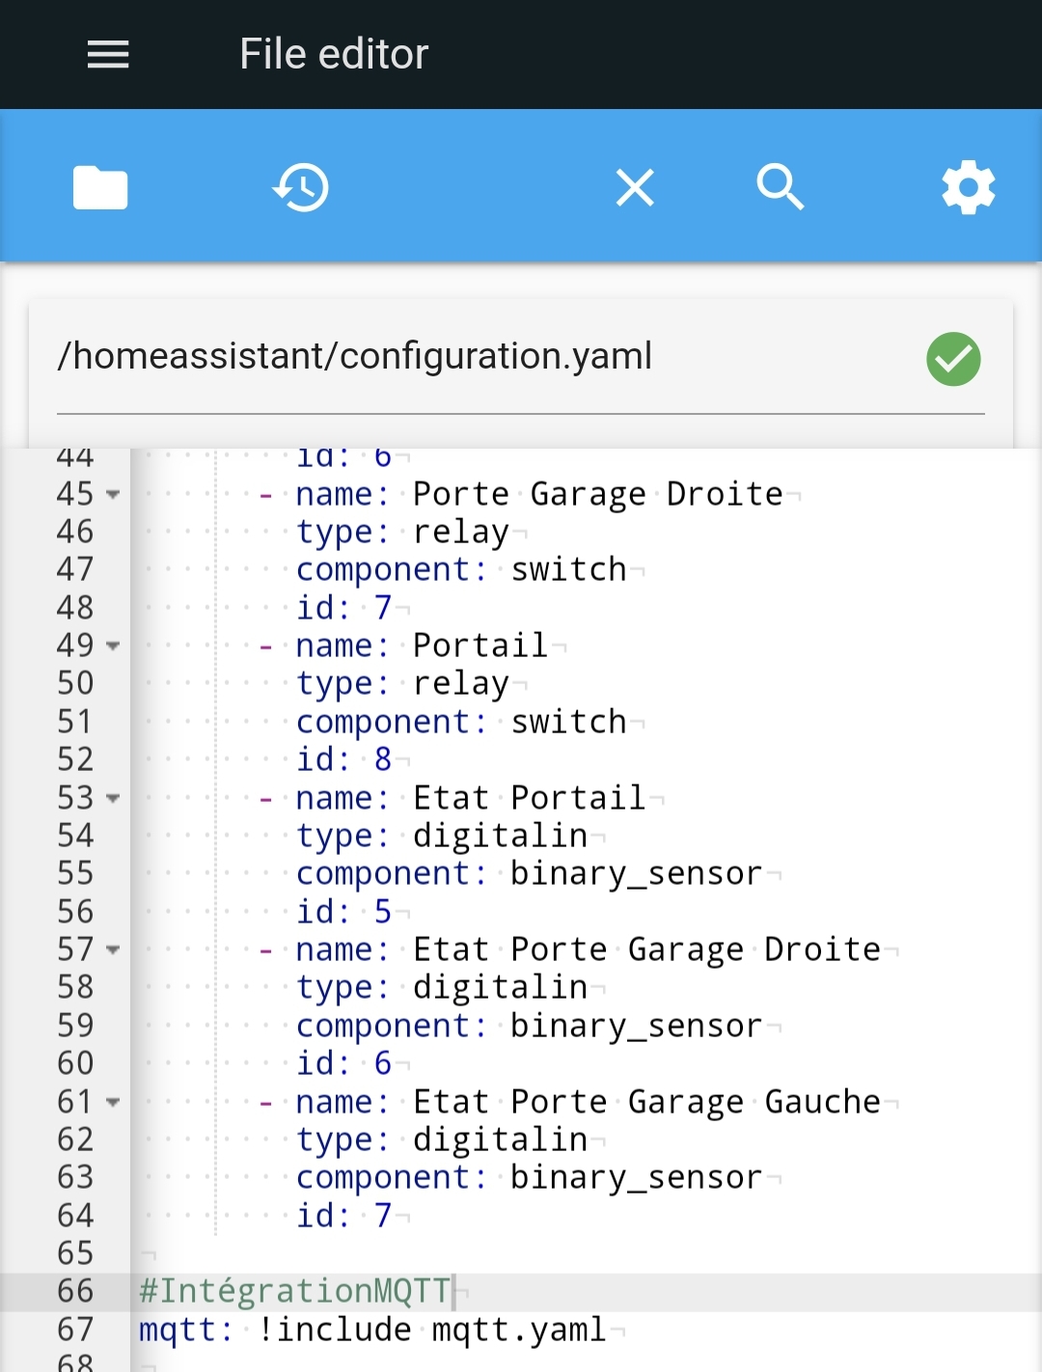Open the hamburger navigation menu

point(108,54)
